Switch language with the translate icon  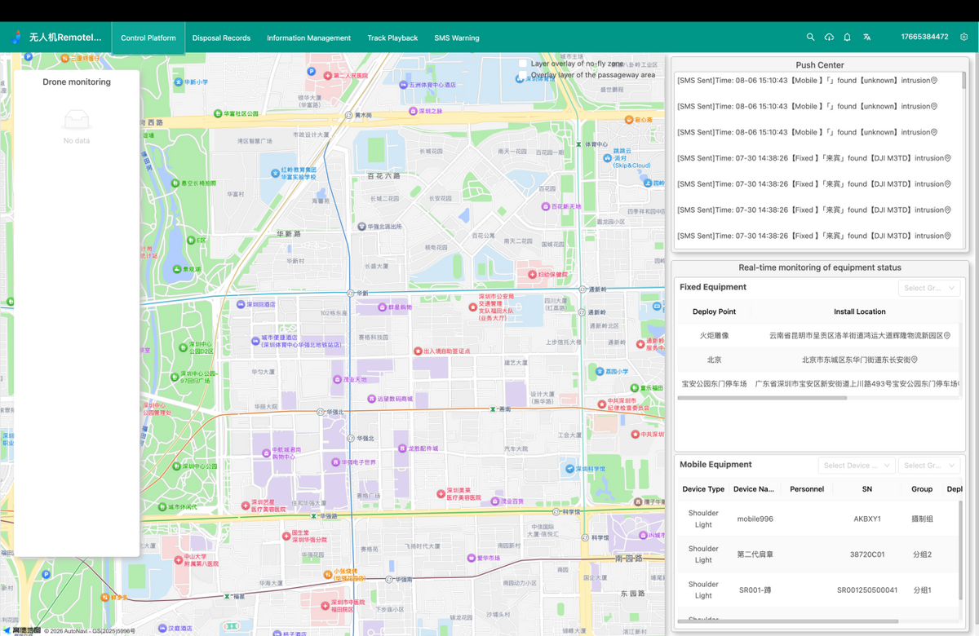(x=867, y=38)
